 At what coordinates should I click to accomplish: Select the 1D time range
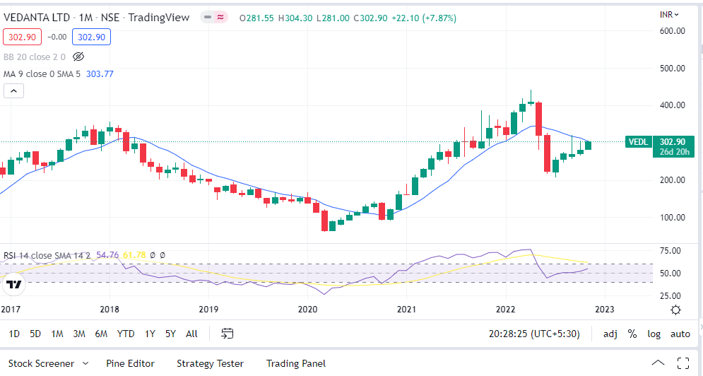[x=14, y=334]
